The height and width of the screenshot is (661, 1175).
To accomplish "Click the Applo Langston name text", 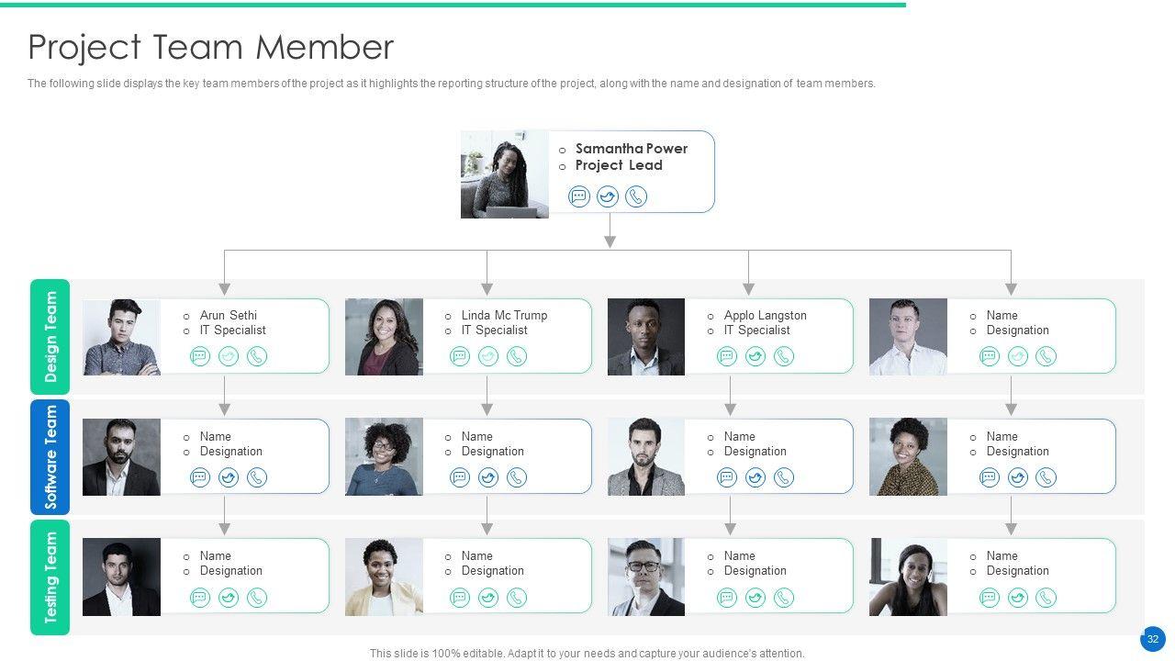I will tap(765, 315).
